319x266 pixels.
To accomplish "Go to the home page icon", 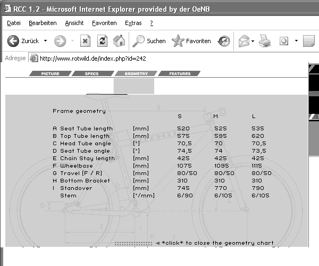I will tap(119, 41).
